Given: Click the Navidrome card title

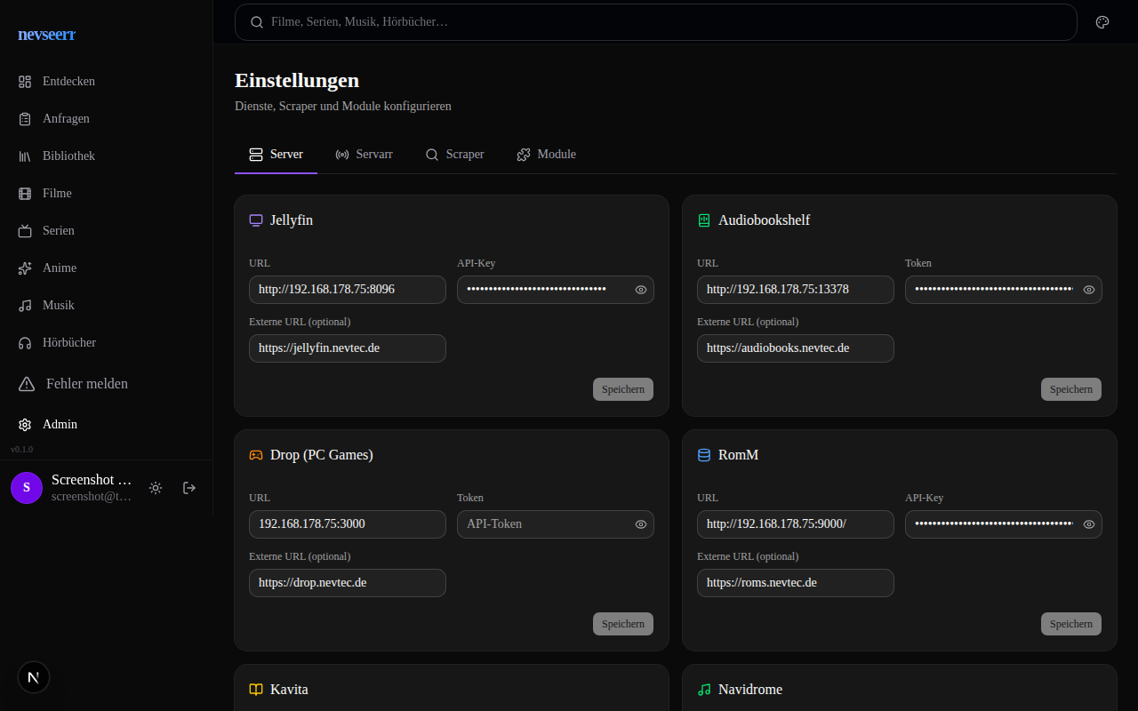Looking at the screenshot, I should 750,690.
